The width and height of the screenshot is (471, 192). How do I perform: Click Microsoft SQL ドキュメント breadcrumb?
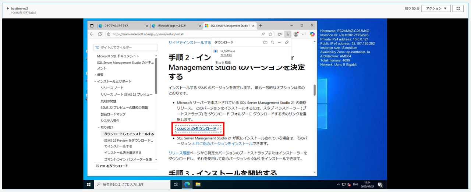point(118,56)
